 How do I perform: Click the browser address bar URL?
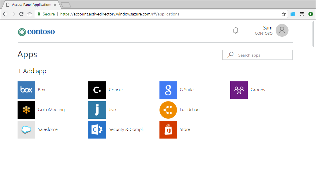pyautogui.click(x=120, y=14)
